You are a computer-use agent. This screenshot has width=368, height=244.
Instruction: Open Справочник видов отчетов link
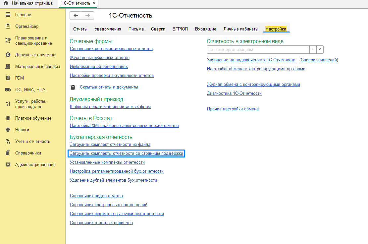[96, 196]
